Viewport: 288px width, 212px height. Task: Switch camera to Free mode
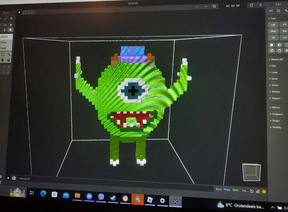(227, 190)
